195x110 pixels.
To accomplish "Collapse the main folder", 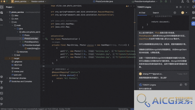I will pyautogui.click(x=12, y=25).
